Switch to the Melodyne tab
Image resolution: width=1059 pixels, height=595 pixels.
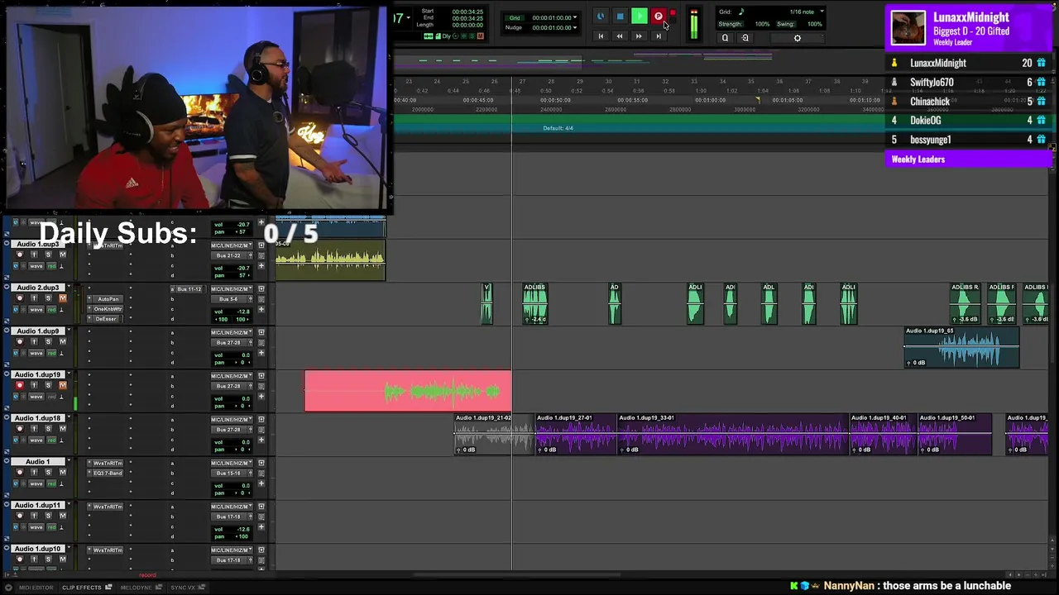(136, 588)
